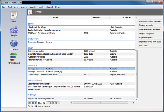Image resolution: width=164 pixels, height=112 pixels.
Task: Select the INDEX category heading
Action: click(30, 48)
